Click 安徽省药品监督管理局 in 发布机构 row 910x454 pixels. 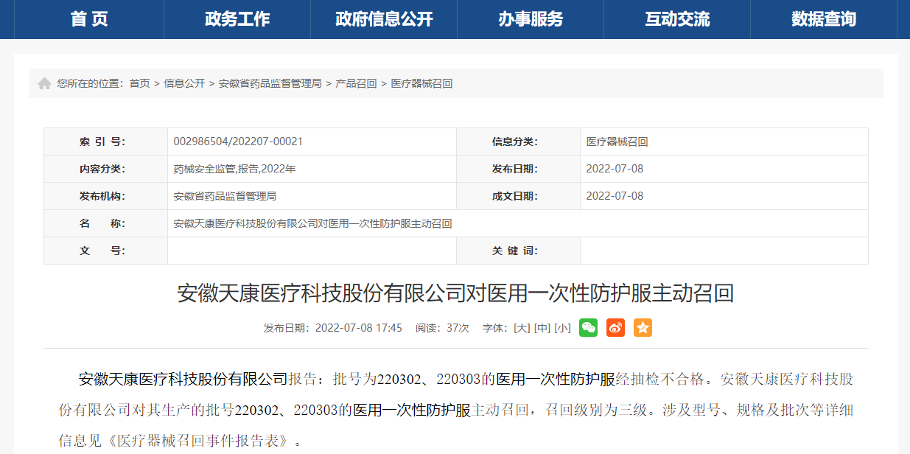(225, 196)
